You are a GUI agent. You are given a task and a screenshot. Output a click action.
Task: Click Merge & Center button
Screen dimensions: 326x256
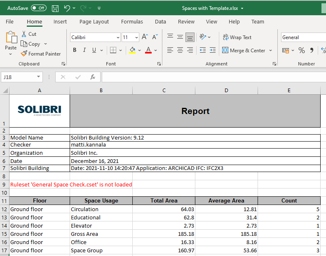tap(244, 51)
